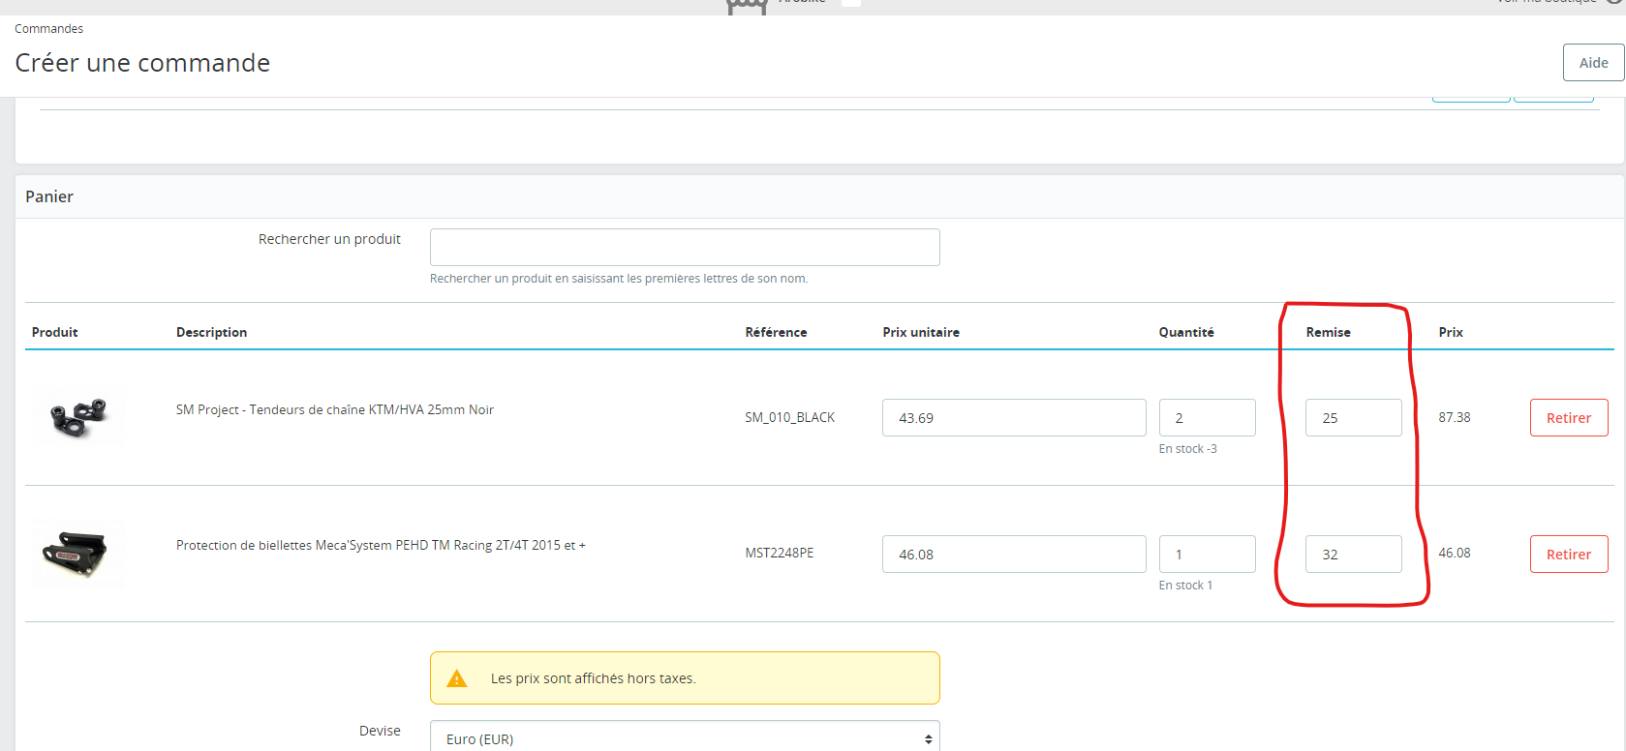Edit the Remise field containing 32
The image size is (1626, 751).
pyautogui.click(x=1353, y=555)
